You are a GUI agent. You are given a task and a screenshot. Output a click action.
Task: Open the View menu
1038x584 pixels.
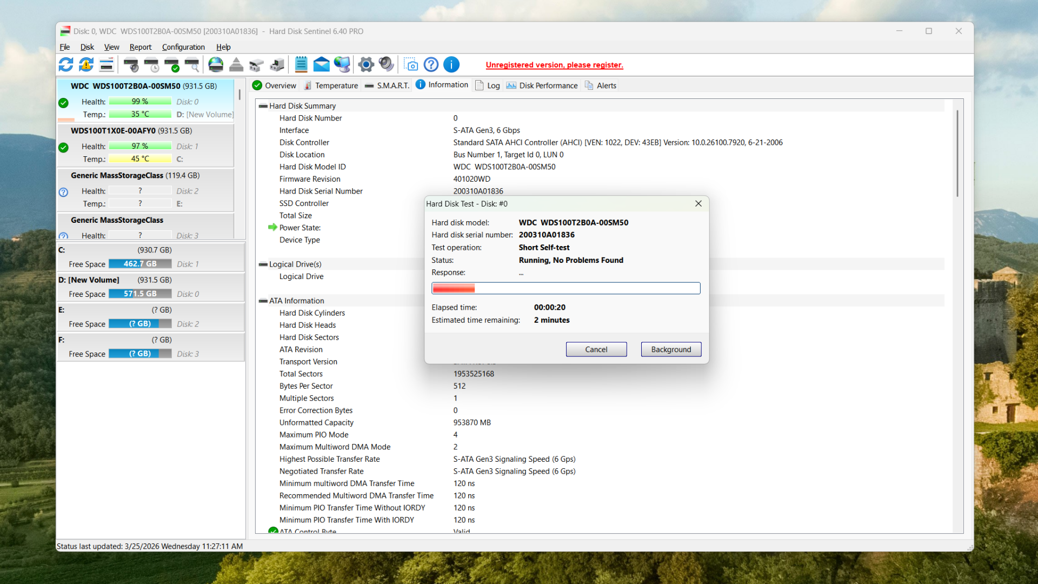[x=111, y=47]
